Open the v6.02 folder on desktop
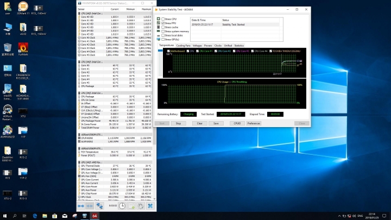This screenshot has width=391, height=220. (x=23, y=29)
